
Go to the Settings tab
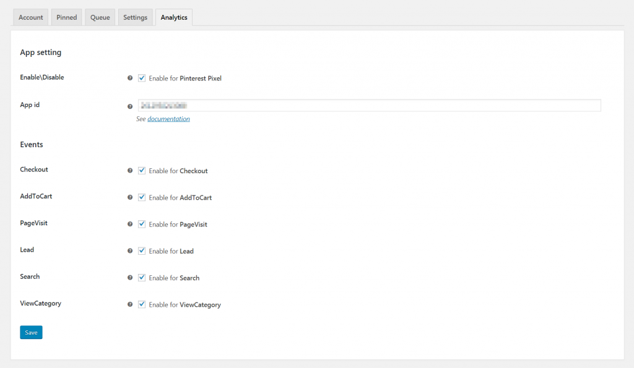pyautogui.click(x=135, y=17)
